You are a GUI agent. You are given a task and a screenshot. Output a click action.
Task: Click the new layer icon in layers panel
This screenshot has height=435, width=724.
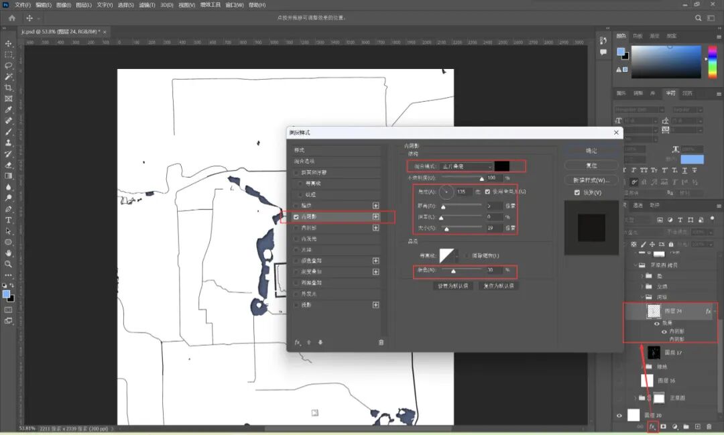coord(698,427)
